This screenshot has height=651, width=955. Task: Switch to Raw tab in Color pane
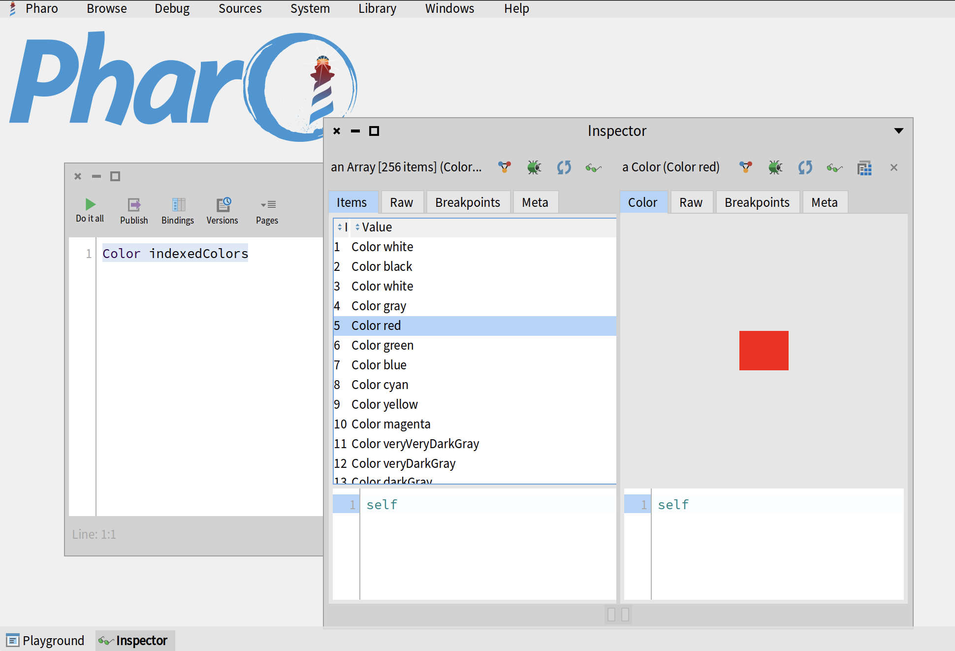pyautogui.click(x=691, y=202)
